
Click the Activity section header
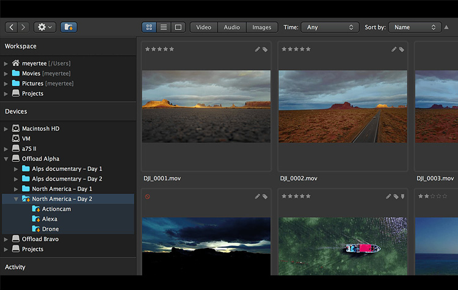click(15, 267)
